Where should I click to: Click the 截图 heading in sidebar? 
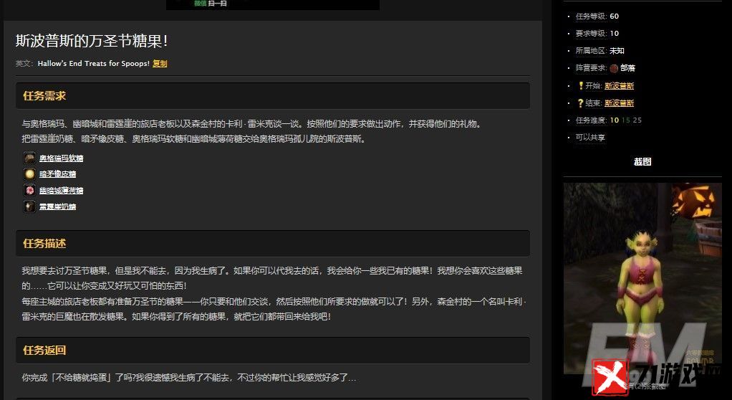pyautogui.click(x=642, y=162)
